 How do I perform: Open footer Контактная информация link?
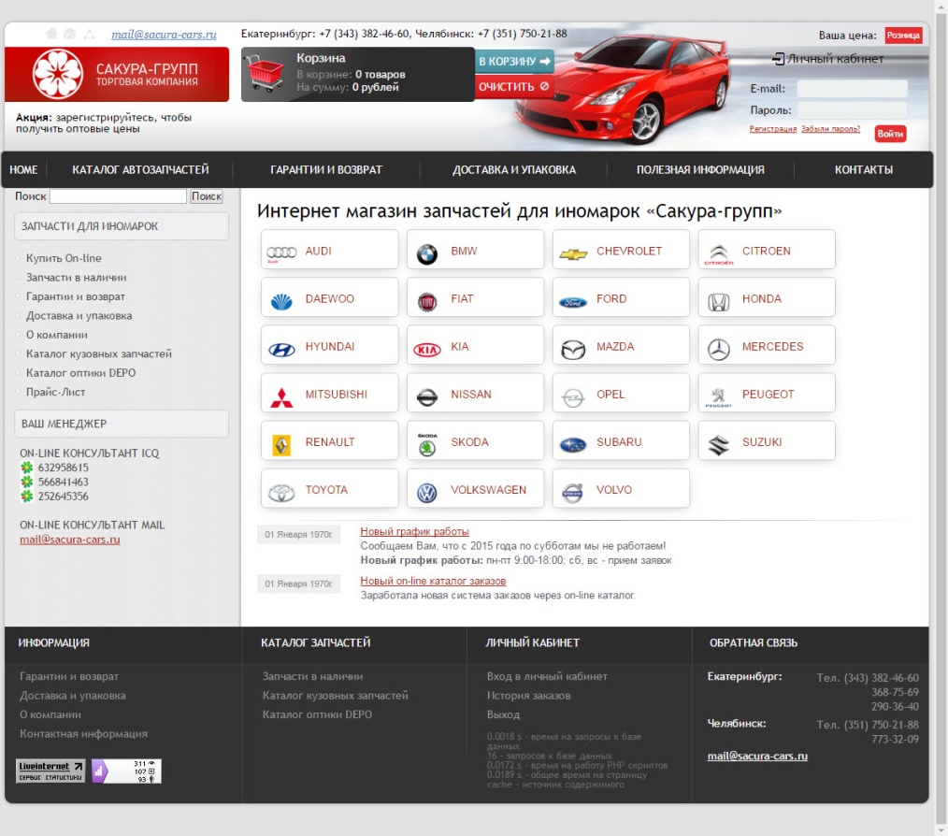coord(83,734)
